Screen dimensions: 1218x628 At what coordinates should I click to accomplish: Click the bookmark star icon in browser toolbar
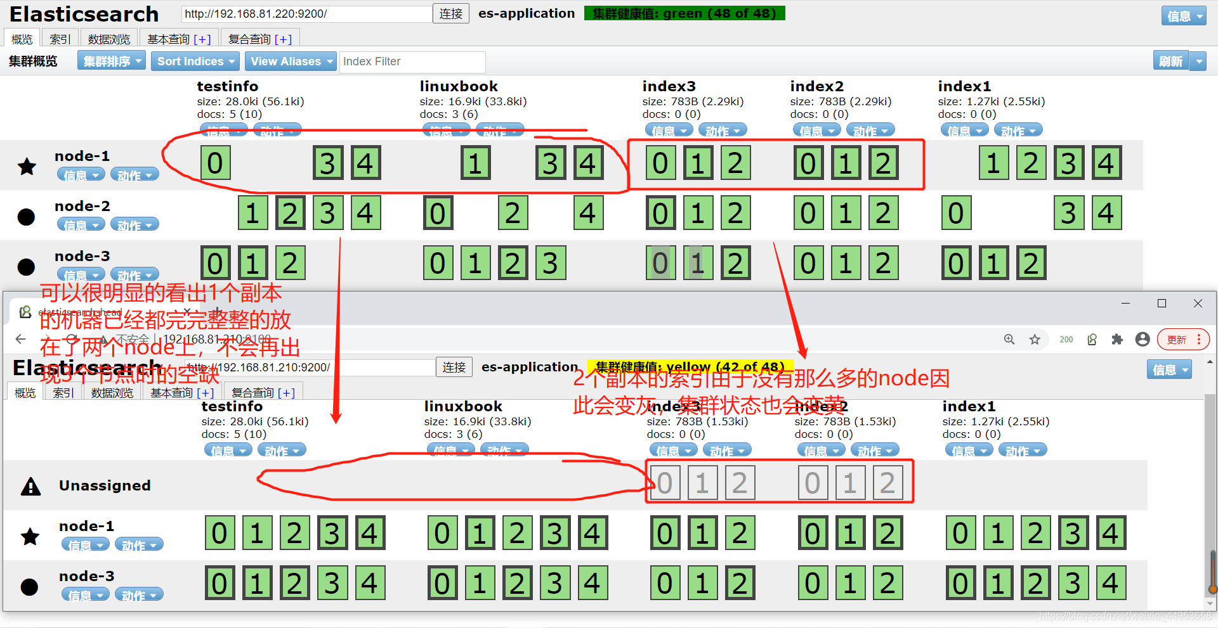coord(1035,340)
